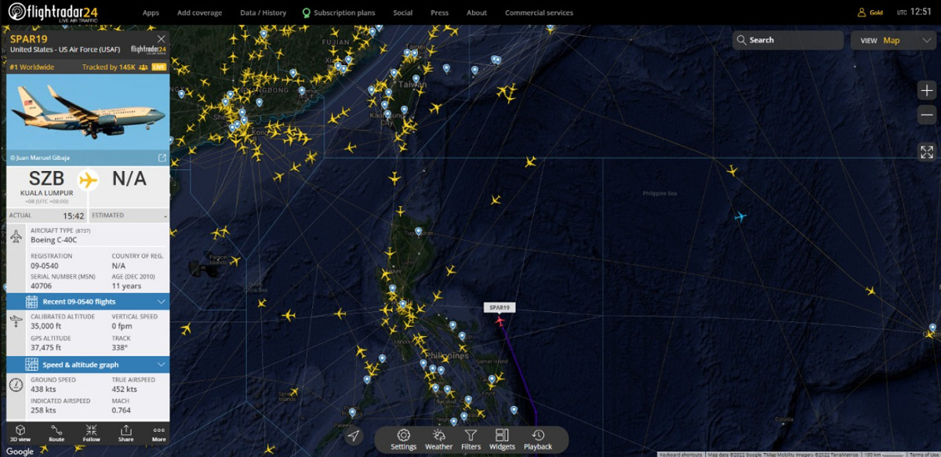Click the Search input field
The height and width of the screenshot is (457, 941).
[788, 40]
